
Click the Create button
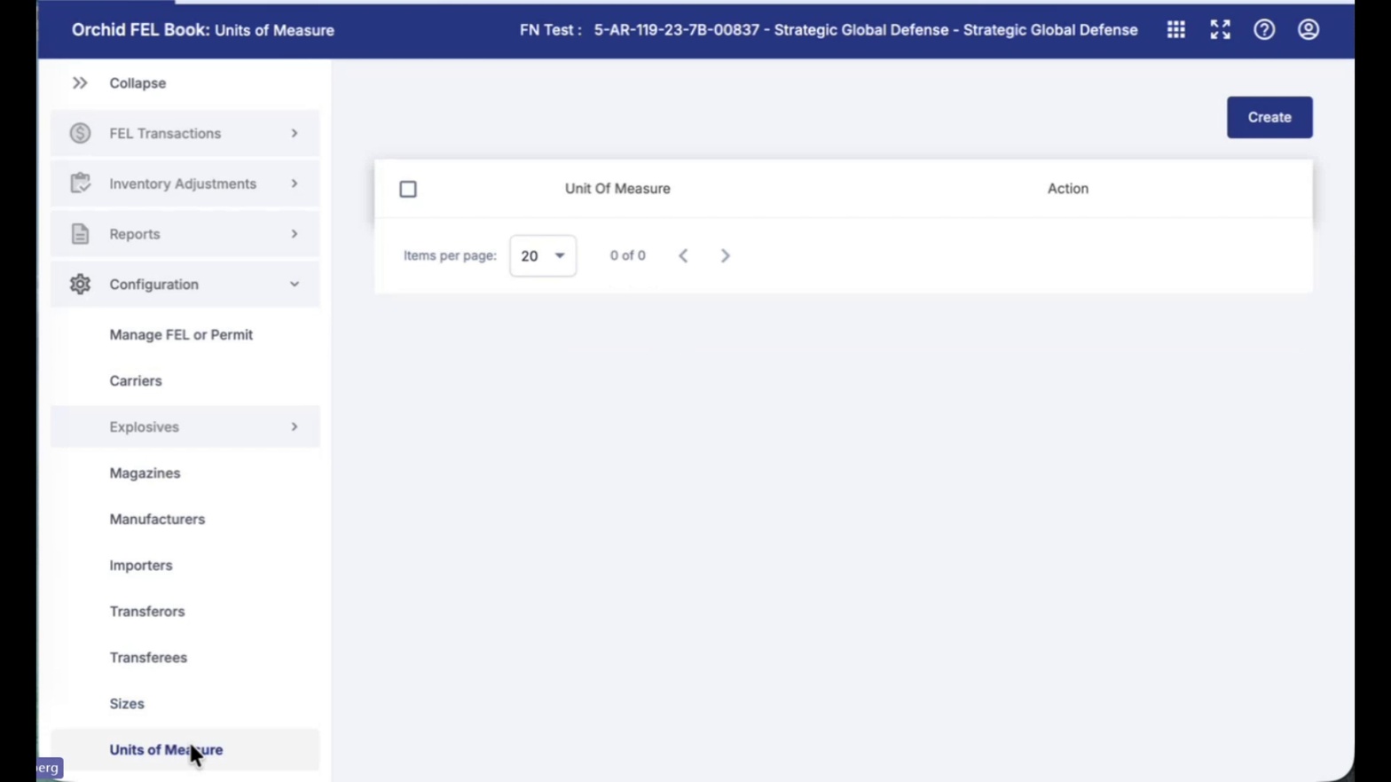(x=1269, y=117)
